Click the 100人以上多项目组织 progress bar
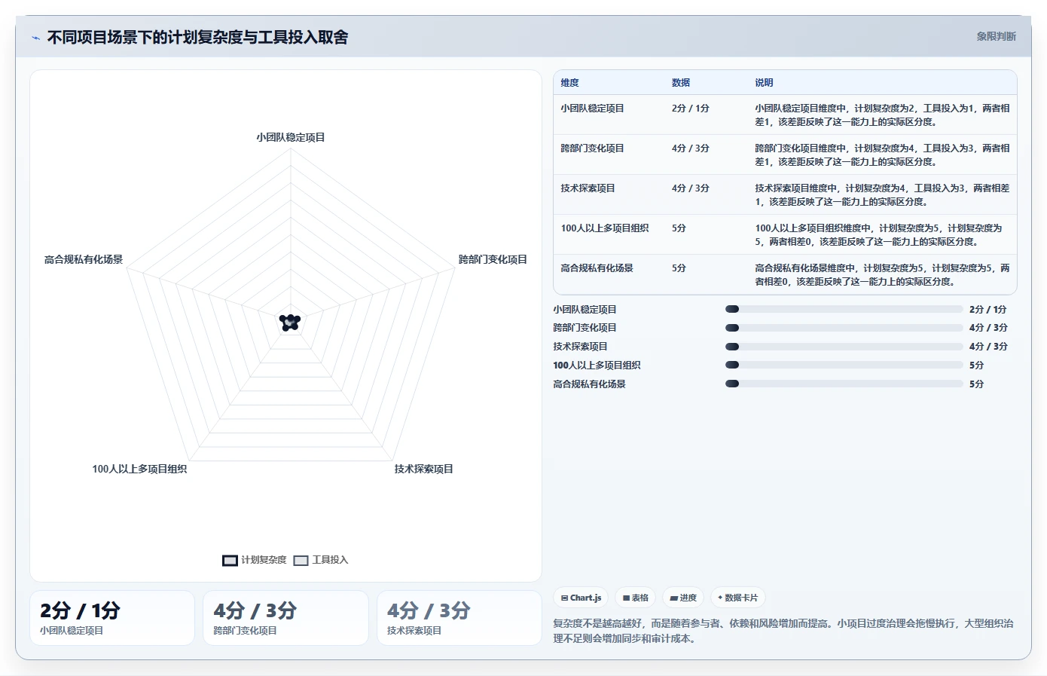This screenshot has width=1047, height=676. pos(844,365)
